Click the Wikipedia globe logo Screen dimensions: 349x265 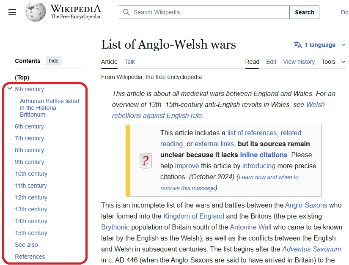pos(36,12)
